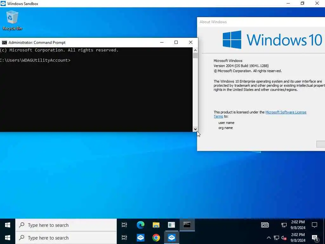Show hidden tray icons chevron

(269, 238)
